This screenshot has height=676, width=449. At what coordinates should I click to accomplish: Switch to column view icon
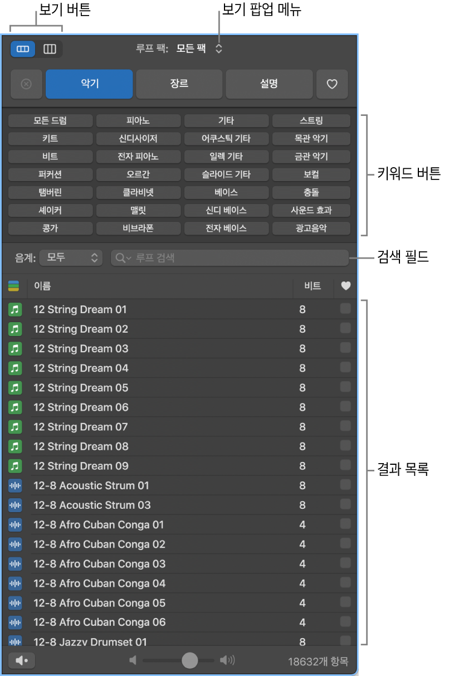tap(50, 49)
